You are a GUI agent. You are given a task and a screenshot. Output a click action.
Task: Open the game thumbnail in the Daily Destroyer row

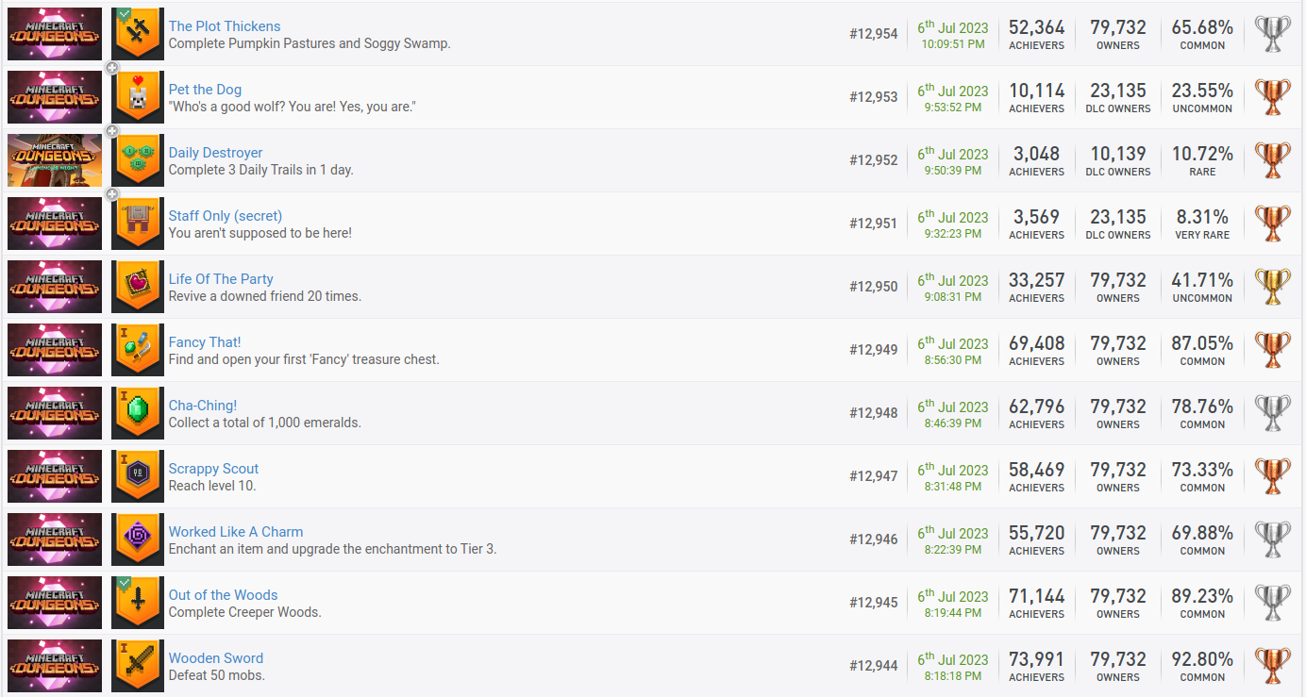coord(55,160)
